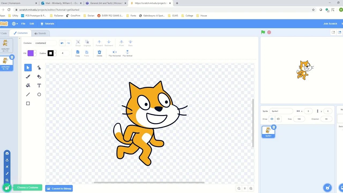Viewport: 343px width, 193px height.
Task: Click the Join Scratch link
Action: pos(330,24)
